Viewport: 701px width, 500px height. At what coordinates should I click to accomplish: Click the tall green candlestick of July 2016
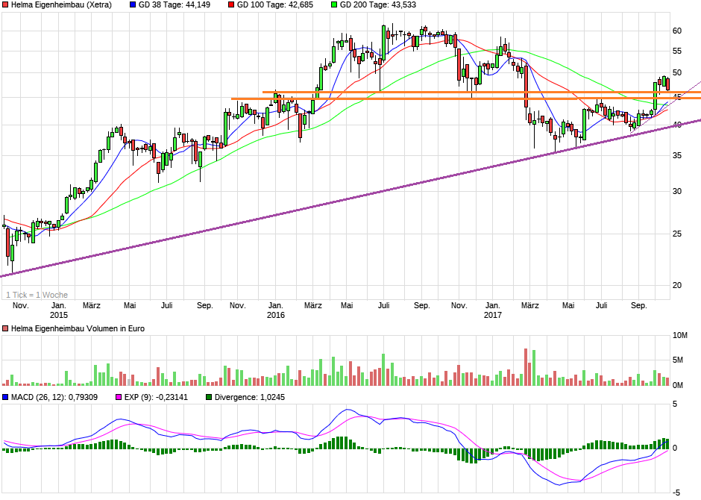[x=383, y=43]
